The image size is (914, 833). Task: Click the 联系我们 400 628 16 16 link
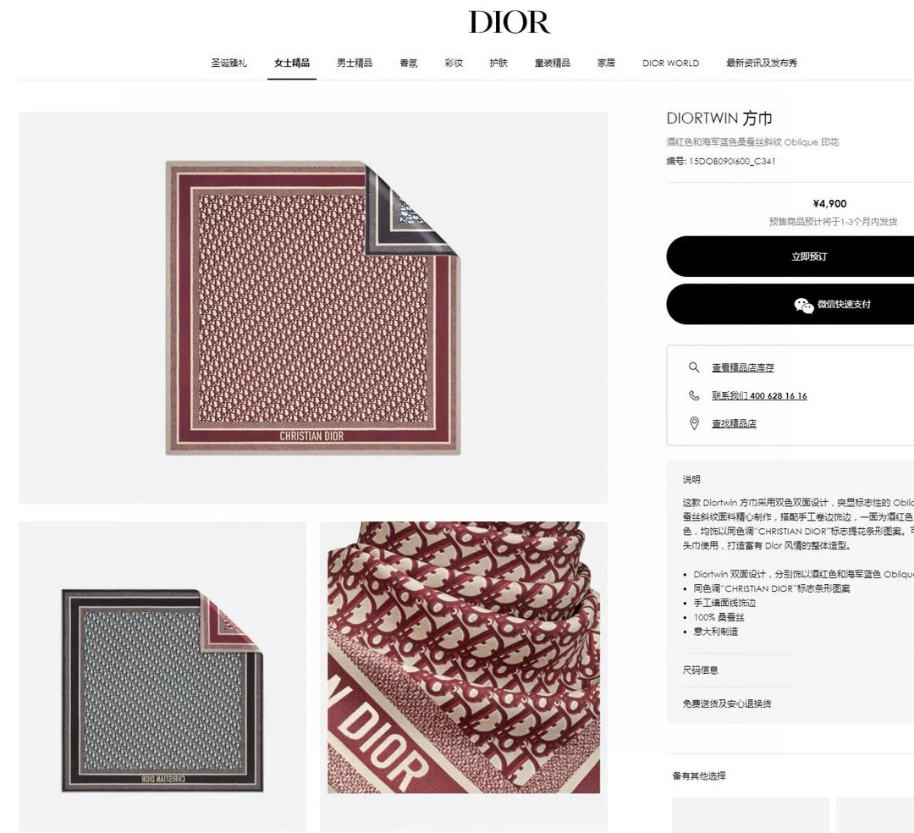pos(759,396)
